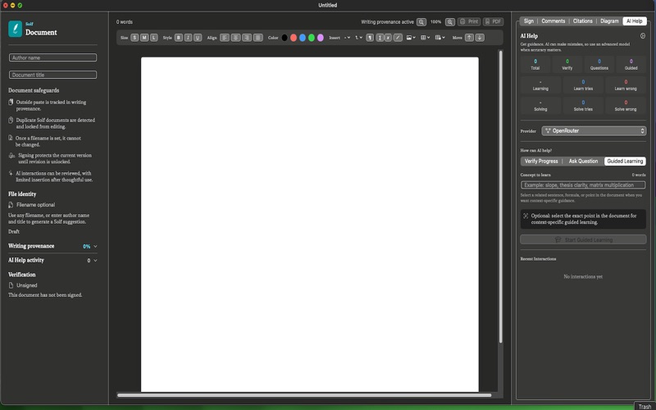The image size is (656, 410).
Task: Set text size to large (L)
Action: (x=154, y=38)
